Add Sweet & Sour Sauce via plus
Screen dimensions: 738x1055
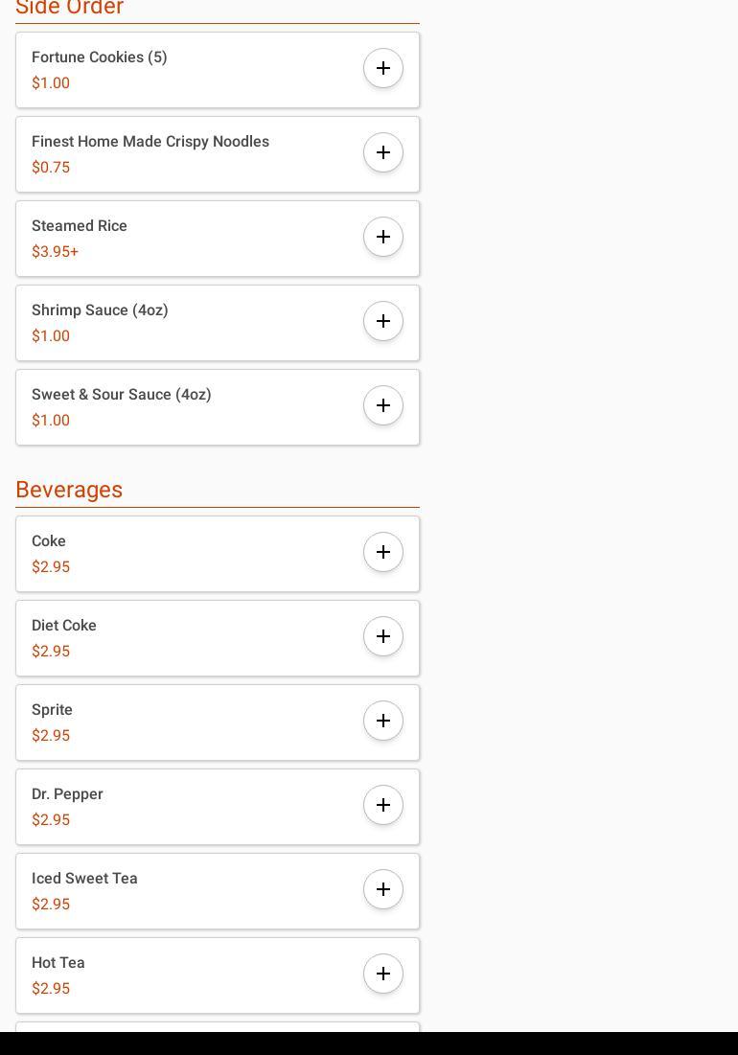pyautogui.click(x=383, y=405)
